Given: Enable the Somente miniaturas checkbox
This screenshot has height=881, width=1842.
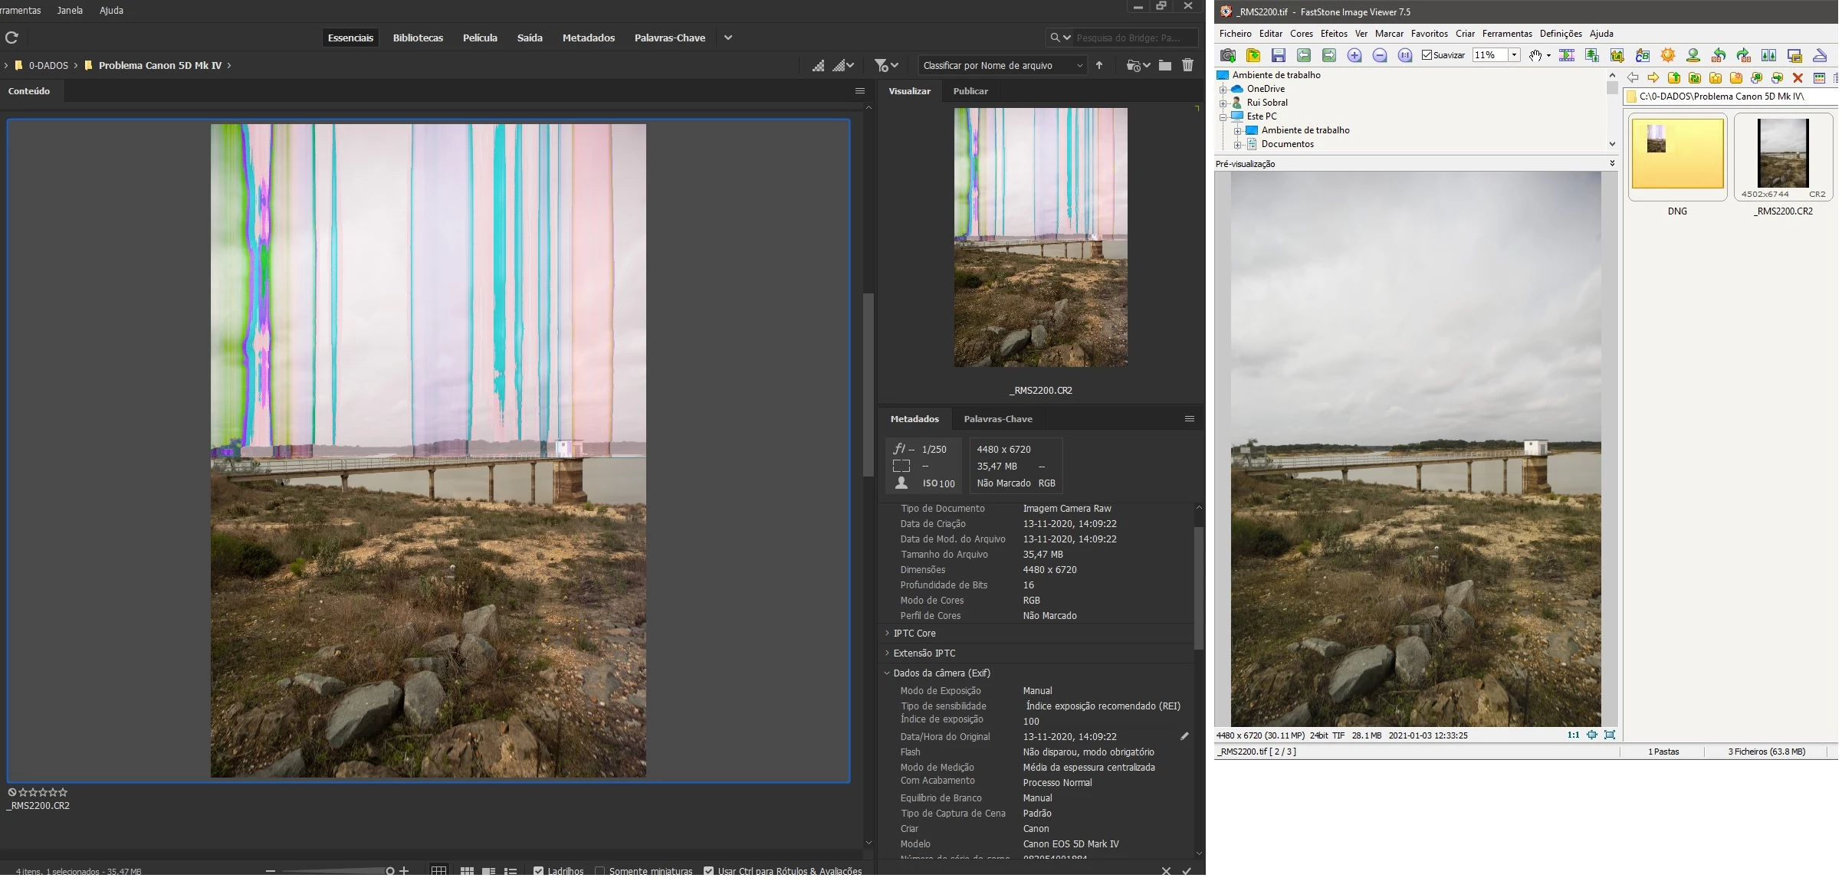Looking at the screenshot, I should 600,871.
